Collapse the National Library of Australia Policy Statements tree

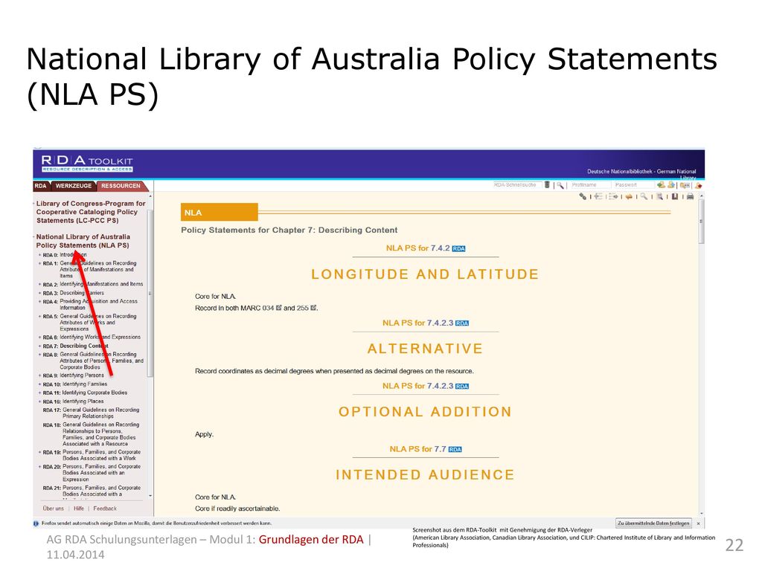tap(34, 237)
